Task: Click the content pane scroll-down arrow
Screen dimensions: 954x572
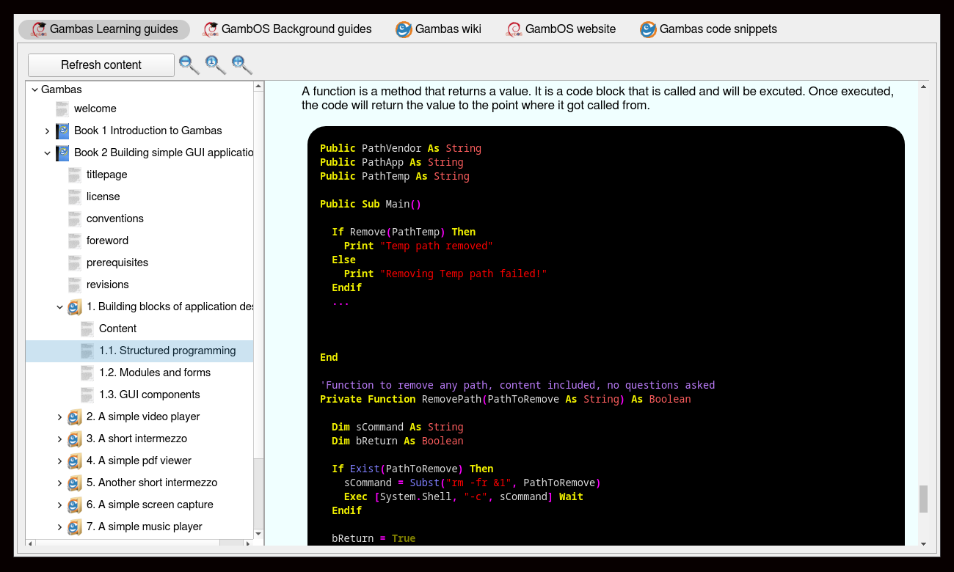Action: click(923, 543)
